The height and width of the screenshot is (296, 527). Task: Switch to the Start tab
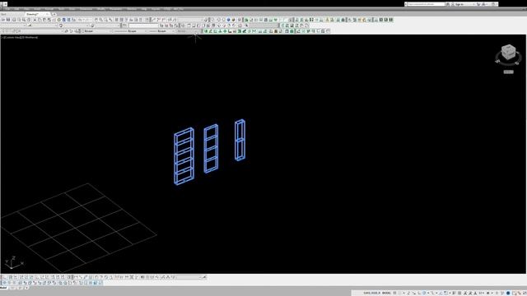coord(4,14)
